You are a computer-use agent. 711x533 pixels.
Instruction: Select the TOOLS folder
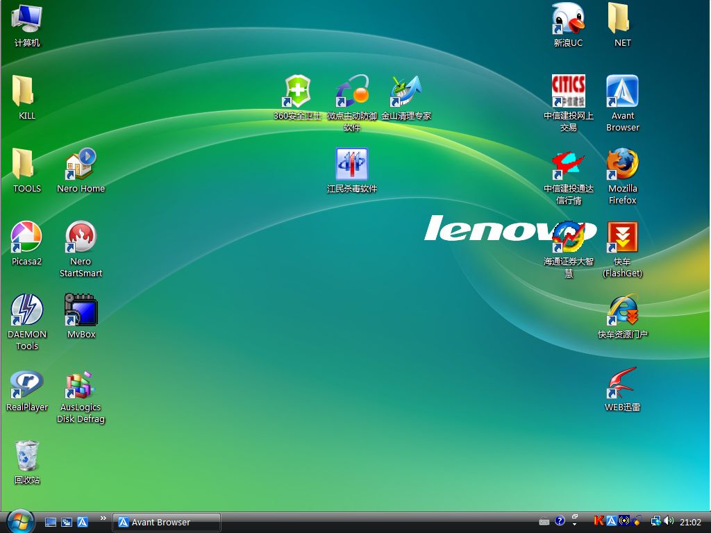tap(27, 171)
